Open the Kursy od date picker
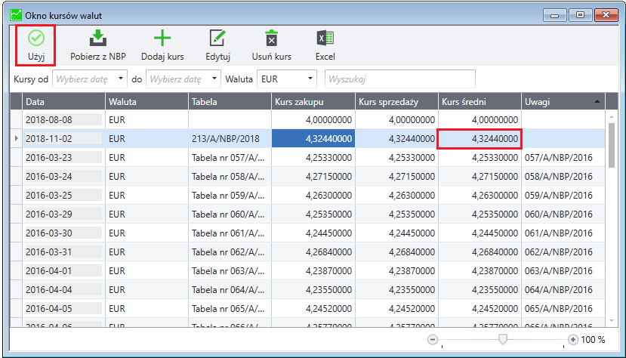626x358 pixels. pyautogui.click(x=90, y=79)
